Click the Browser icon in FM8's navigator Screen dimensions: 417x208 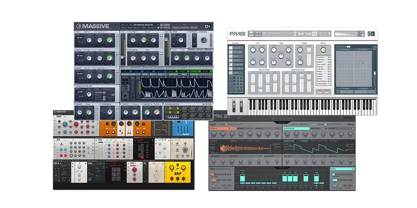(x=231, y=48)
